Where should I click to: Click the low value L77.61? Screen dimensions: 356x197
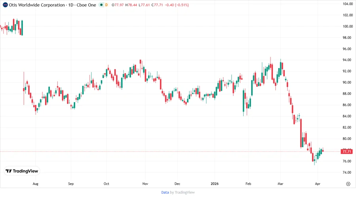click(144, 5)
